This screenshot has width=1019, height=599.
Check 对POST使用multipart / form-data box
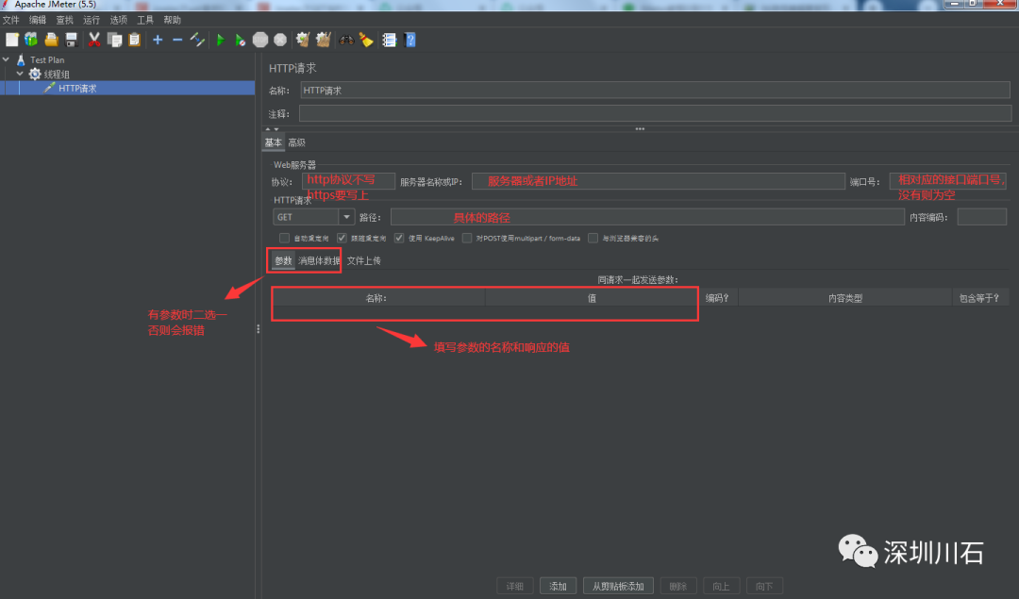click(467, 239)
